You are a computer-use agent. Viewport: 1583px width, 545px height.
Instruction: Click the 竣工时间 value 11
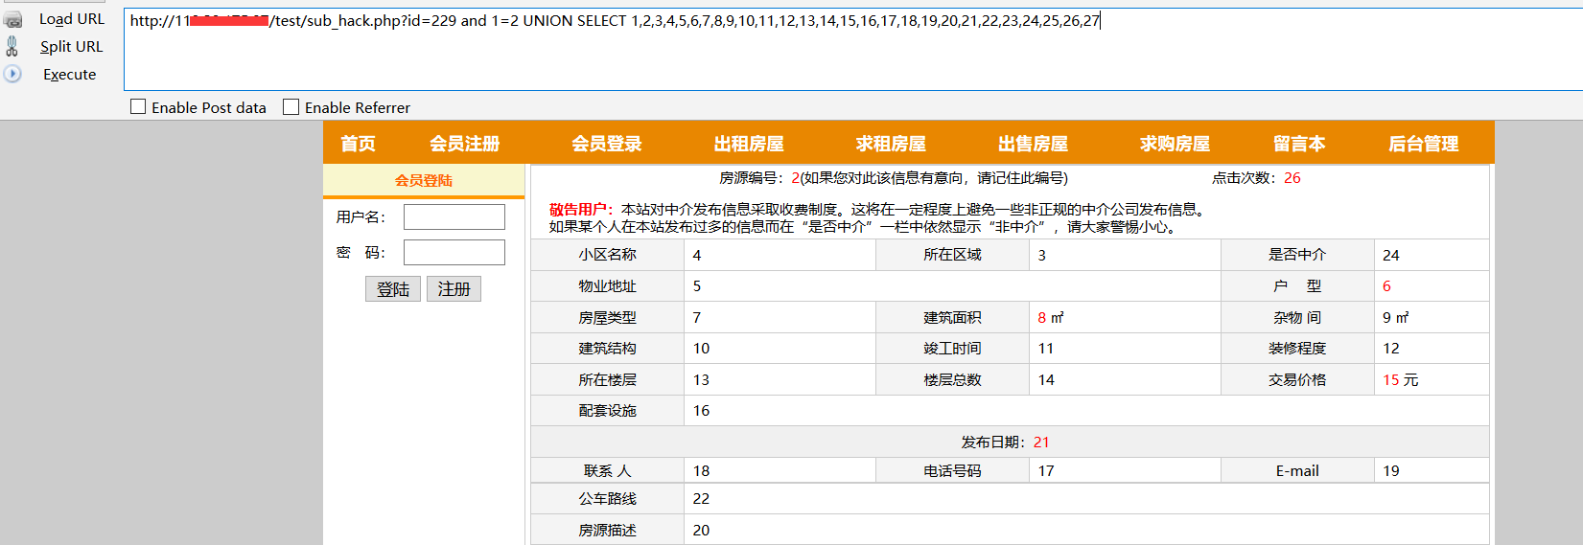tap(1046, 349)
